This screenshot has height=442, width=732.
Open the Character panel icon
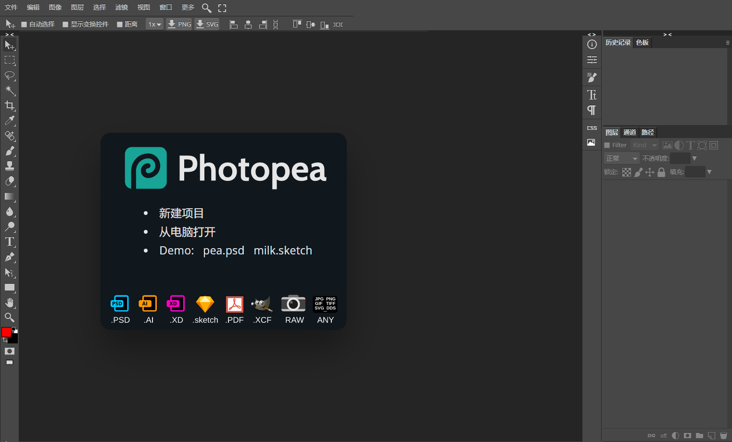592,95
